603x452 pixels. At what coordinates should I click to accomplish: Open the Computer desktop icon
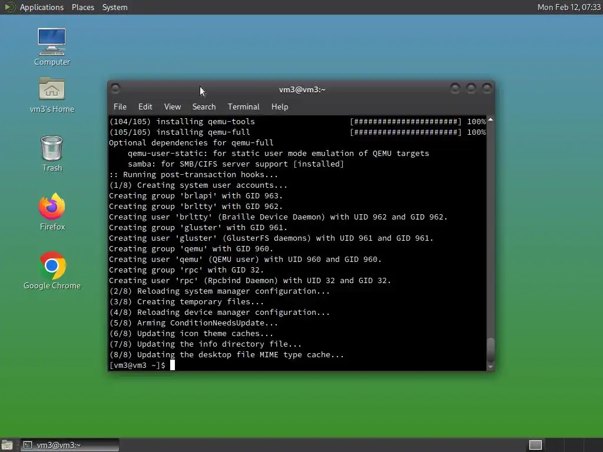pos(52,46)
